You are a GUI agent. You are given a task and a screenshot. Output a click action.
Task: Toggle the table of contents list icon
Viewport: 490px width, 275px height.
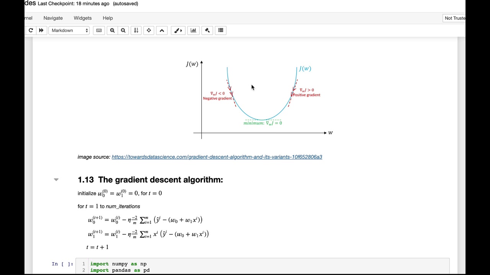(220, 30)
